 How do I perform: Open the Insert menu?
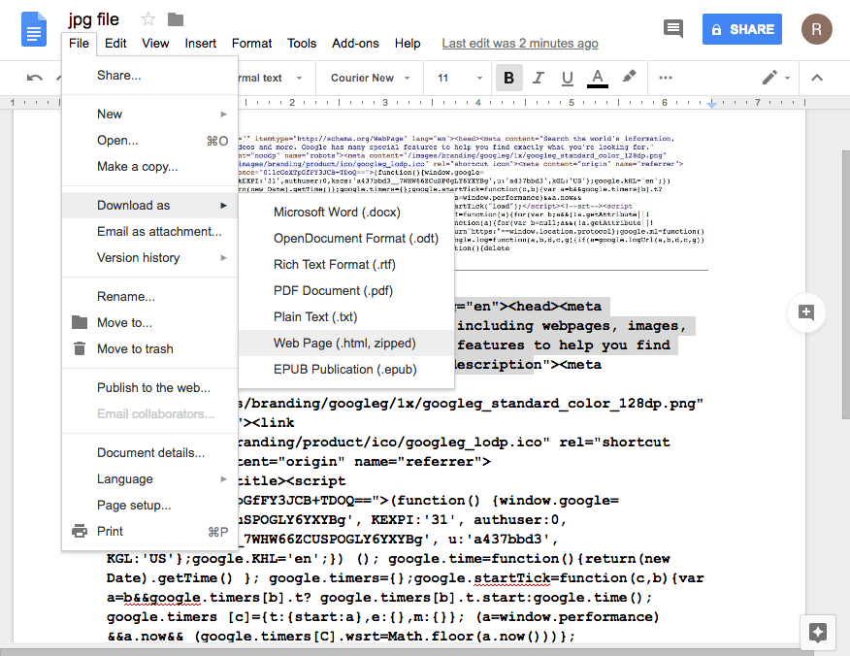pos(201,44)
